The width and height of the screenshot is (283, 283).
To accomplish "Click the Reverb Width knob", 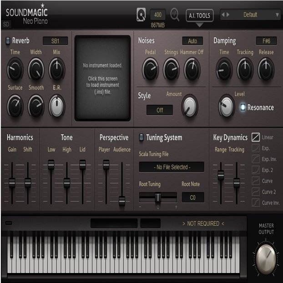I will coord(36,70).
